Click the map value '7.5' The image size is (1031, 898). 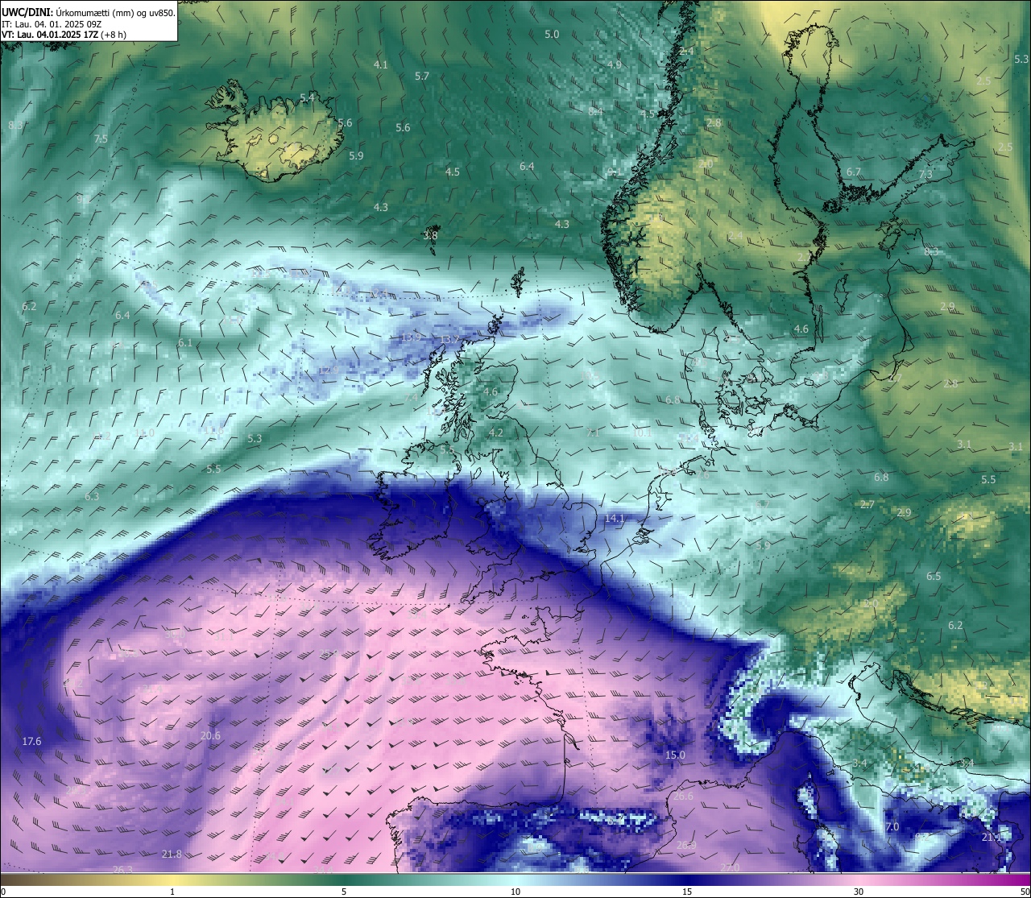pyautogui.click(x=101, y=139)
